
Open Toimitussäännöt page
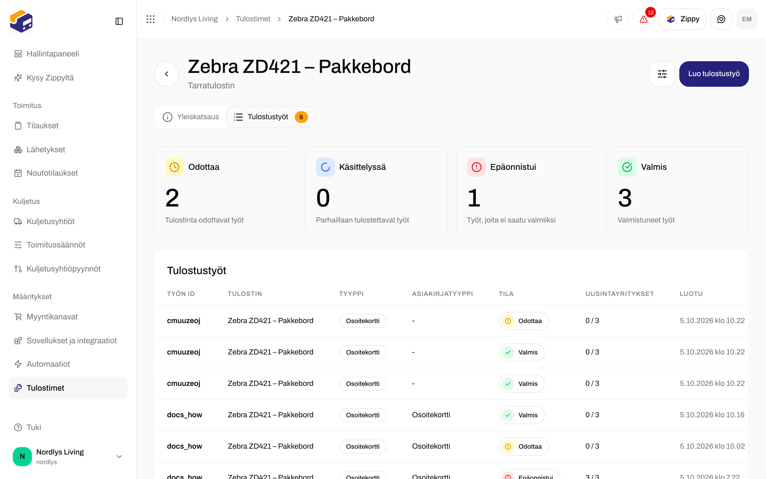point(68,245)
